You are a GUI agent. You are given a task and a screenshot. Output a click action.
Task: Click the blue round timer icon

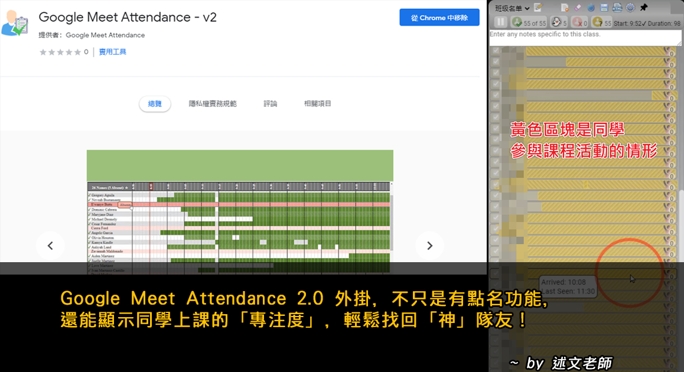pos(591,8)
